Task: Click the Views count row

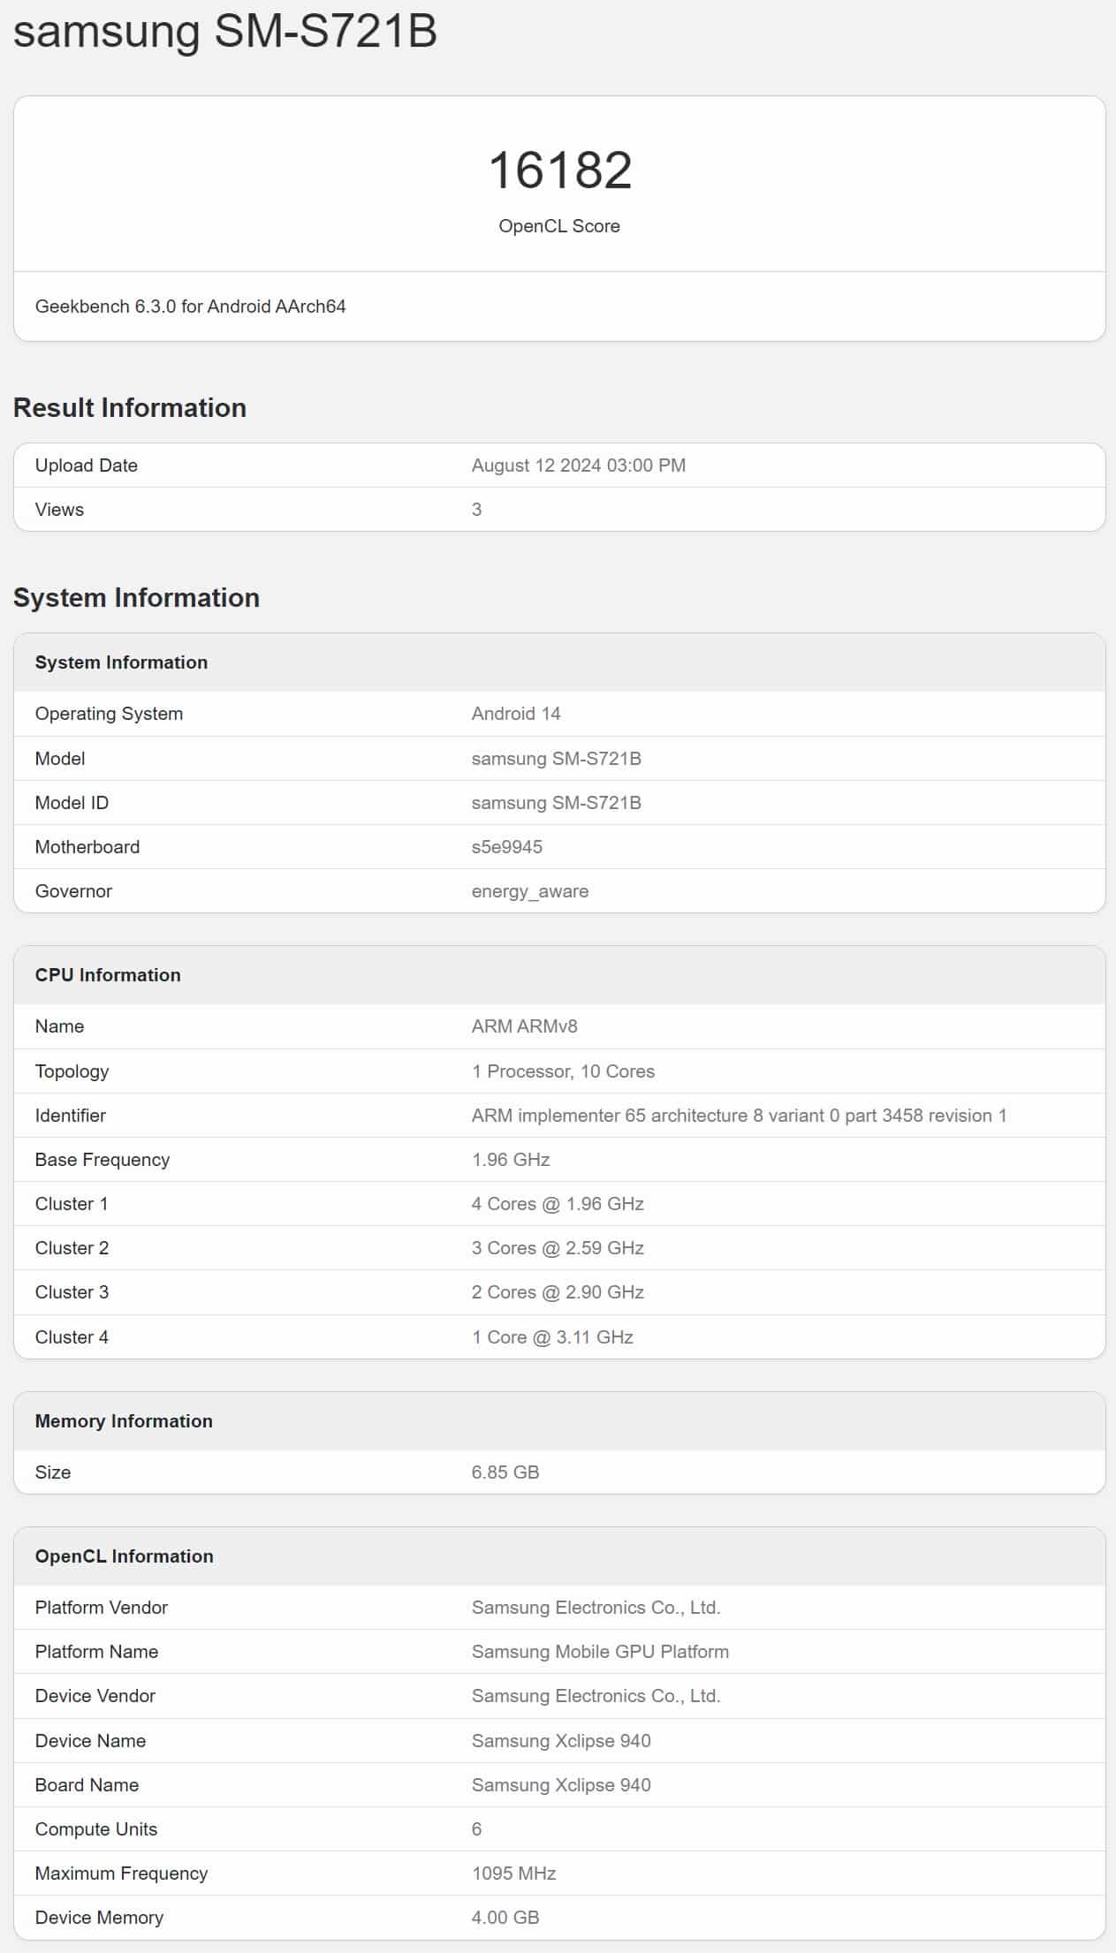Action: [559, 510]
